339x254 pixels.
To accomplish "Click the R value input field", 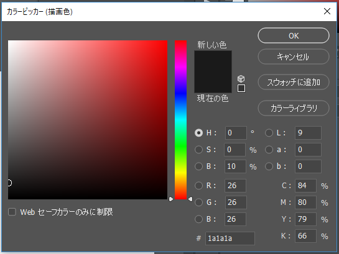I will [235, 186].
